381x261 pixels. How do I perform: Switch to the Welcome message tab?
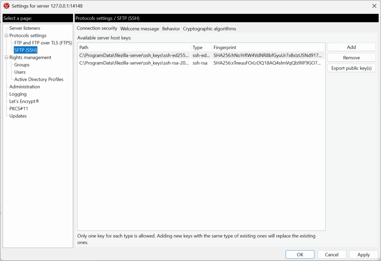click(140, 28)
